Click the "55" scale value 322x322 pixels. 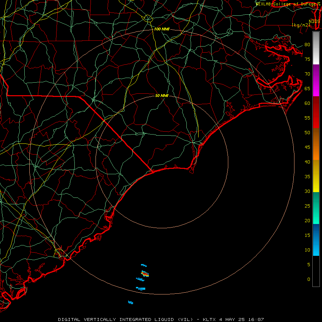[x=307, y=118]
